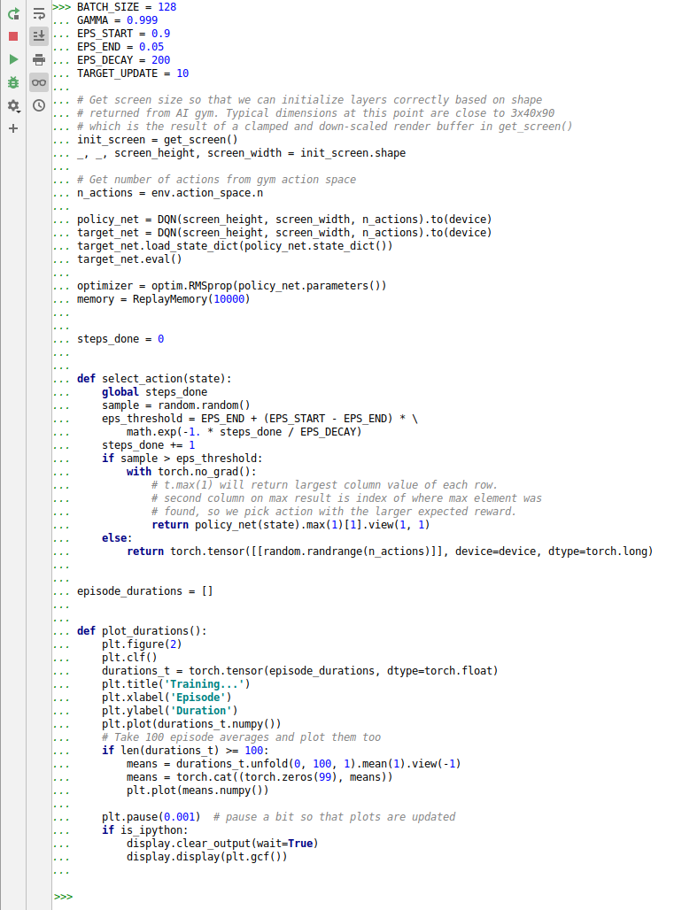
Task: Click the 'steps_done = 0' line
Action: tap(120, 339)
